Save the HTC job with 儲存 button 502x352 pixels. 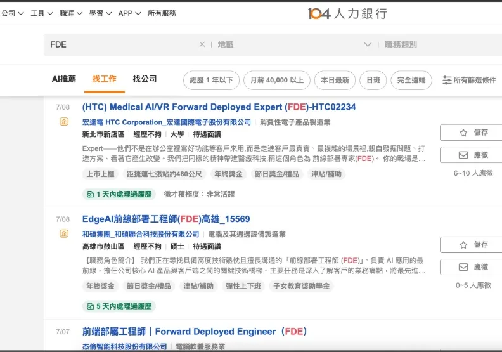472,133
